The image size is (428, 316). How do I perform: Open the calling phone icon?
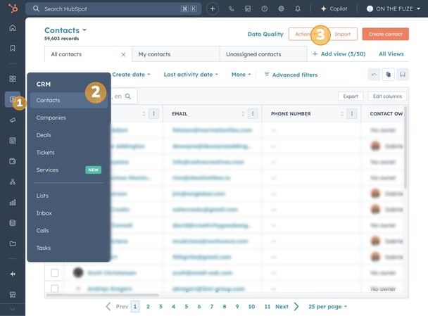pyautogui.click(x=232, y=8)
